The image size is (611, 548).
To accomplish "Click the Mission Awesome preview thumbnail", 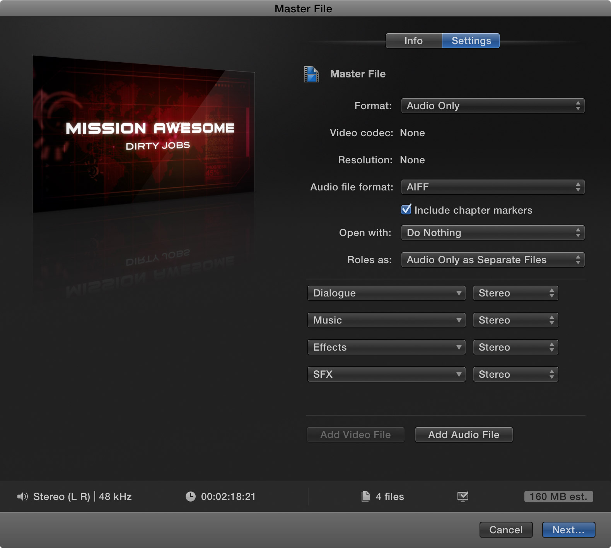I will (144, 134).
